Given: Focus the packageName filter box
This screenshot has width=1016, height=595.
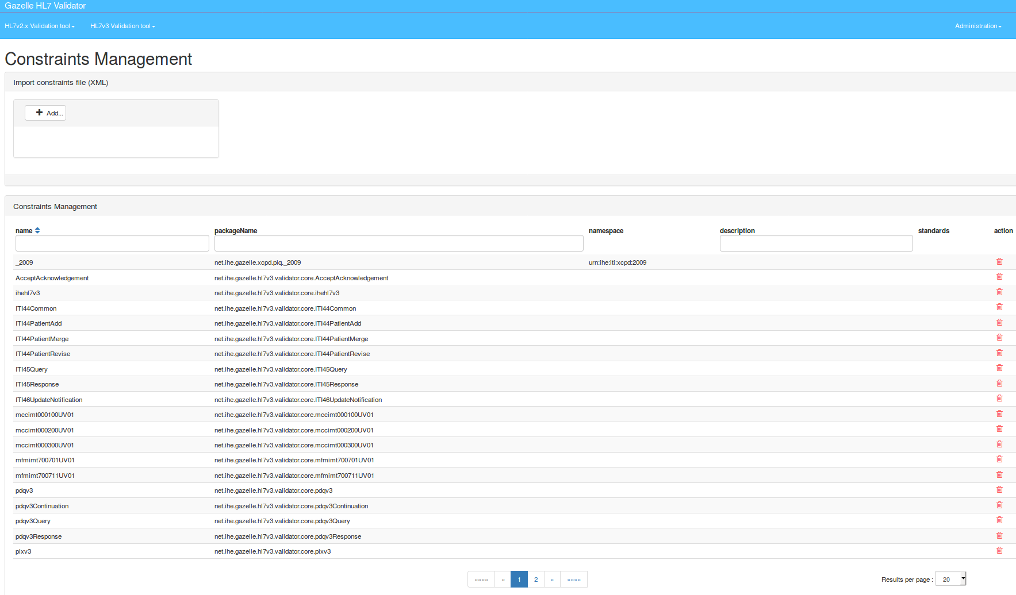Looking at the screenshot, I should click(398, 244).
